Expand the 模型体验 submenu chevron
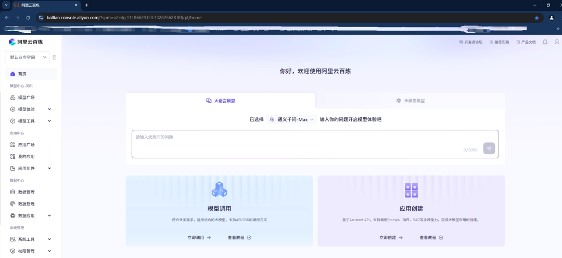This screenshot has height=258, width=562. click(49, 110)
